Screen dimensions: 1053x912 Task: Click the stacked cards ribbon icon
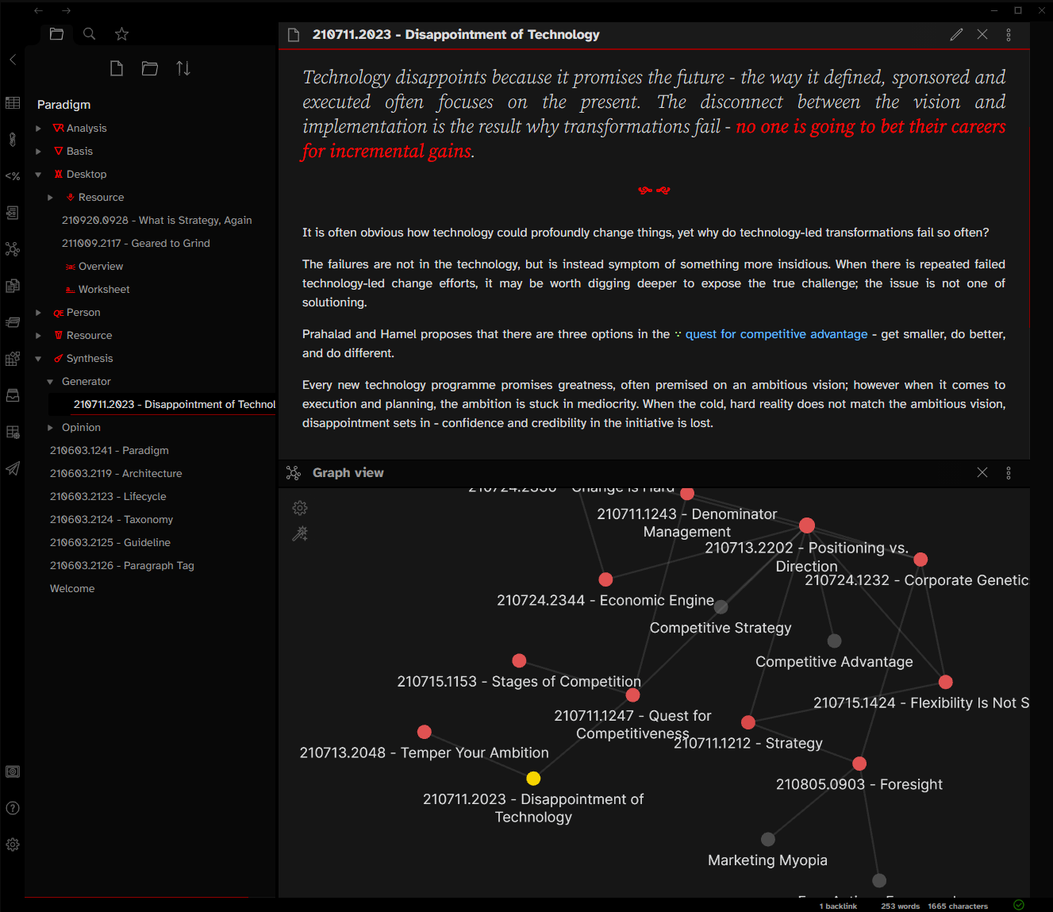(x=13, y=322)
